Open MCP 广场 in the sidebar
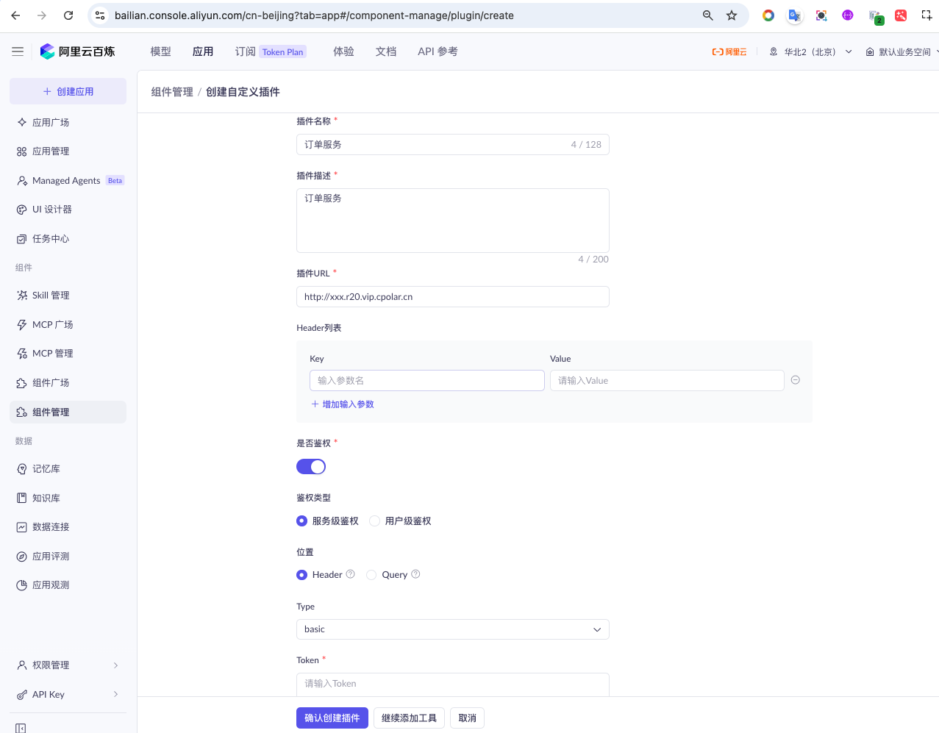 68,324
